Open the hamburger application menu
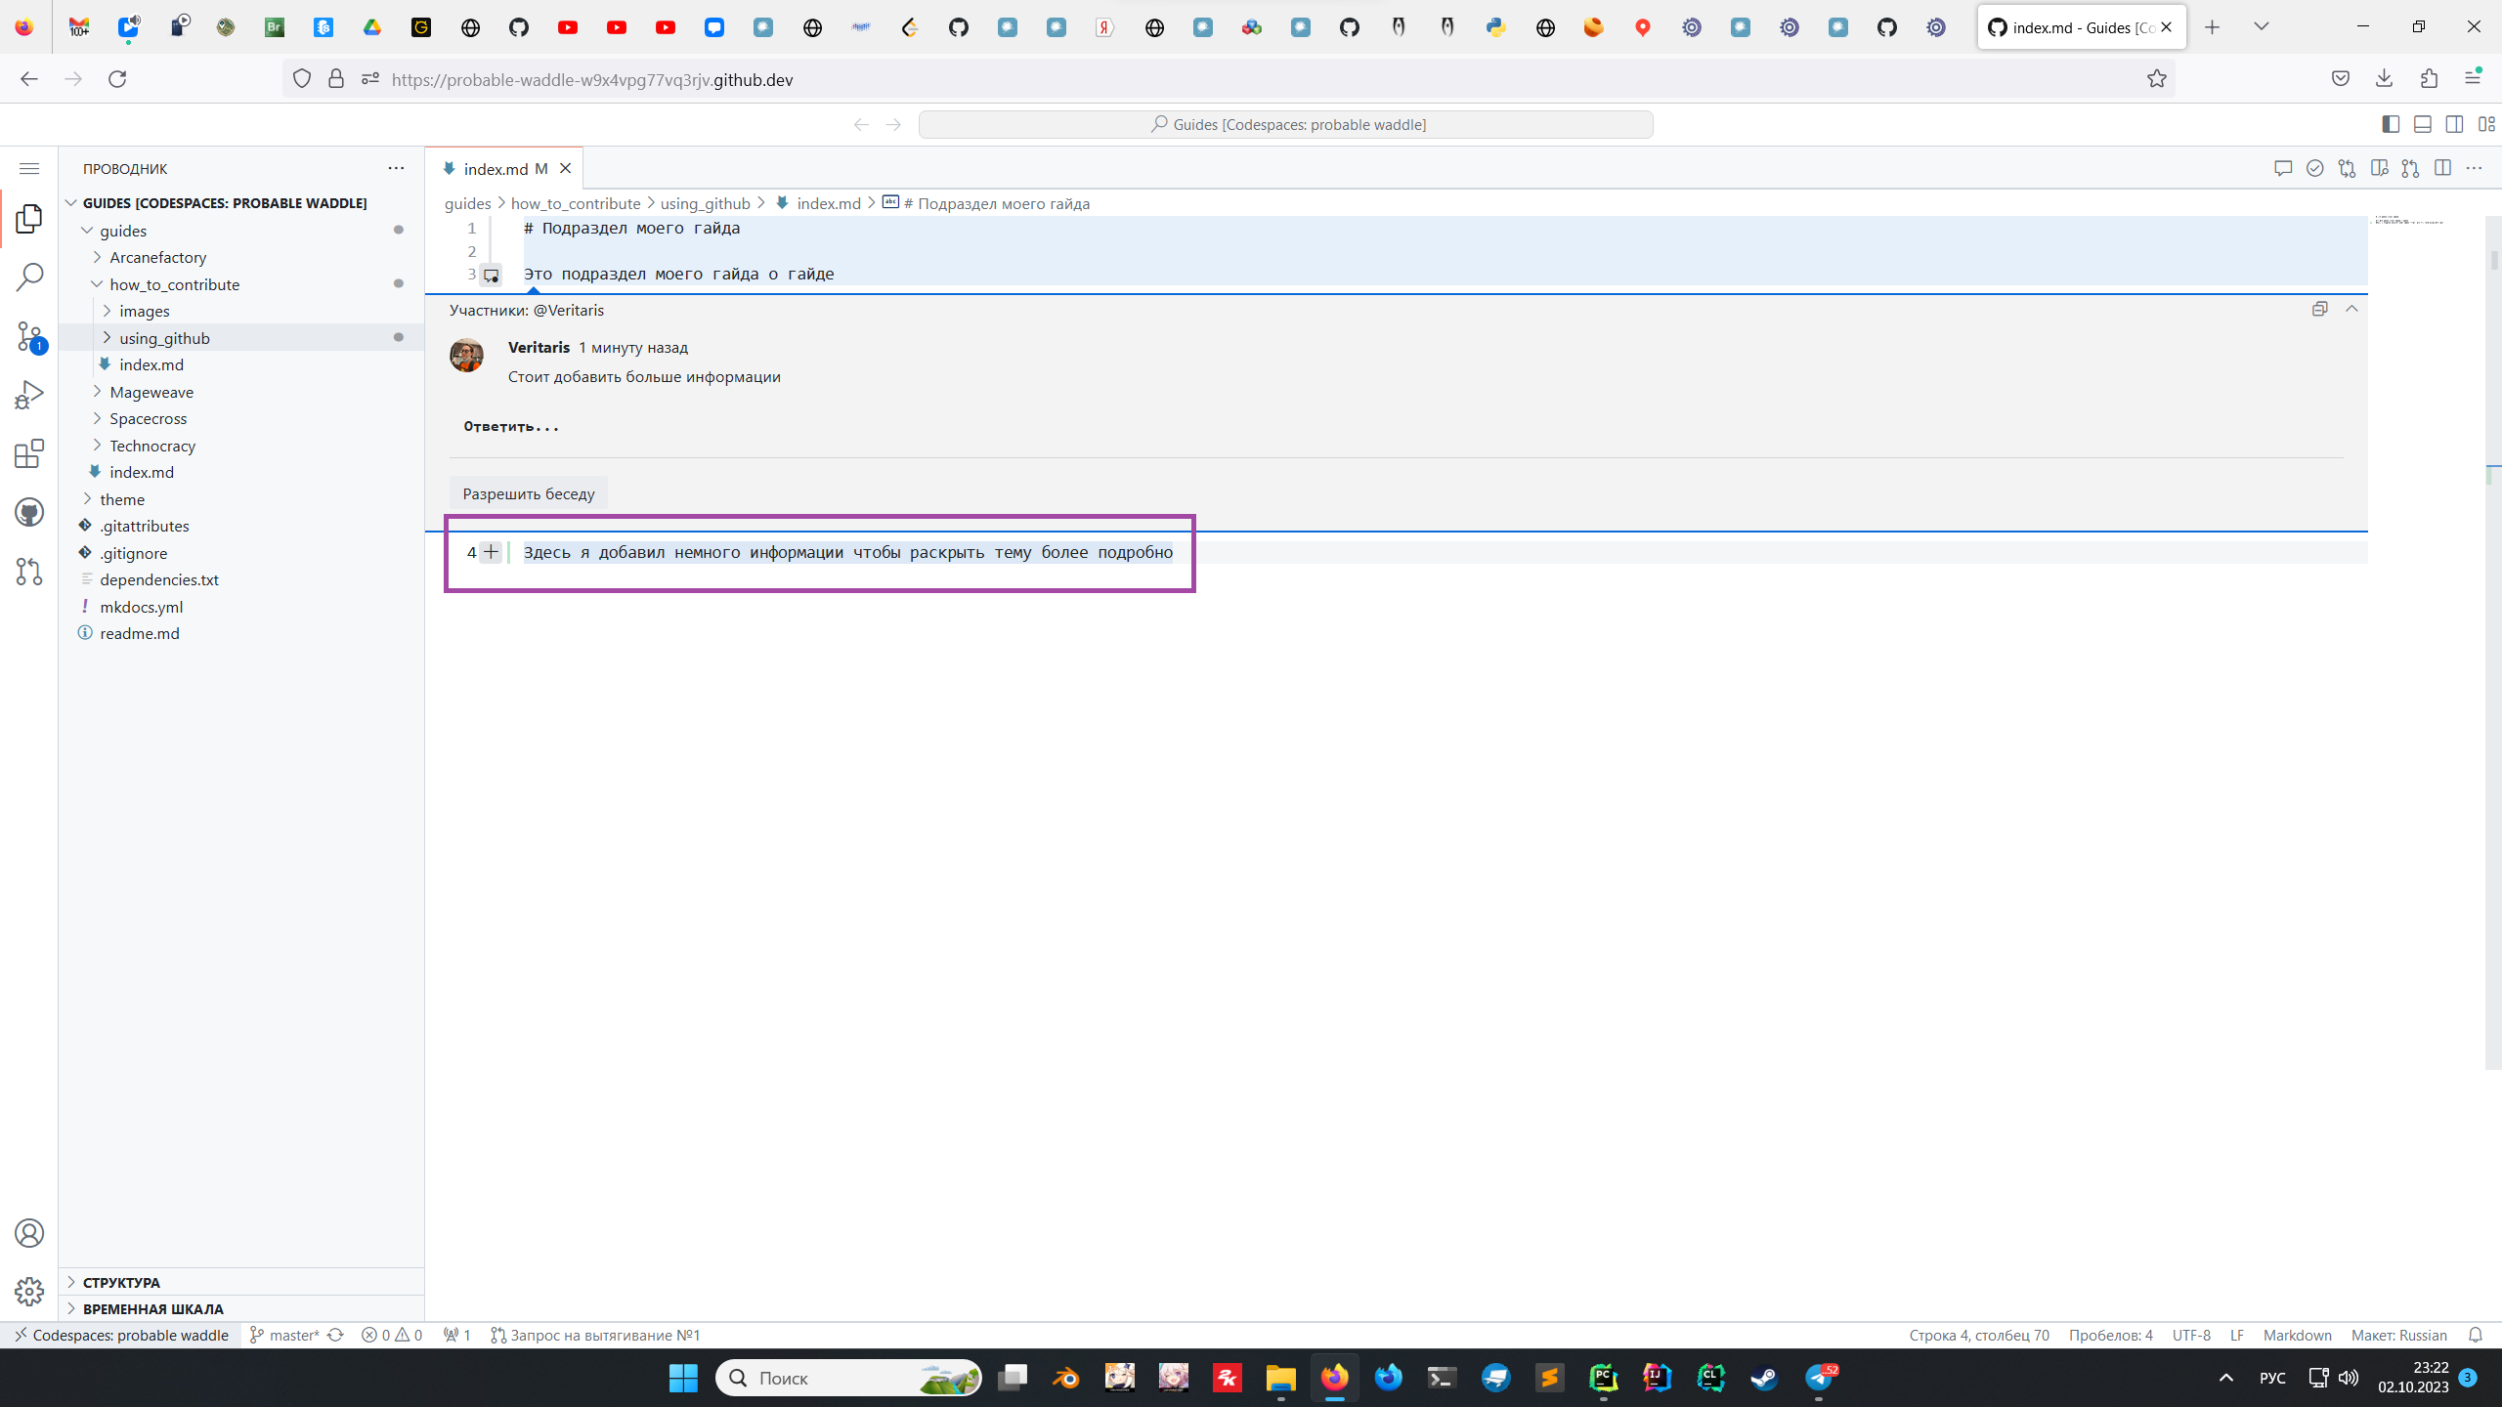Viewport: 2502px width, 1407px height. [x=29, y=168]
